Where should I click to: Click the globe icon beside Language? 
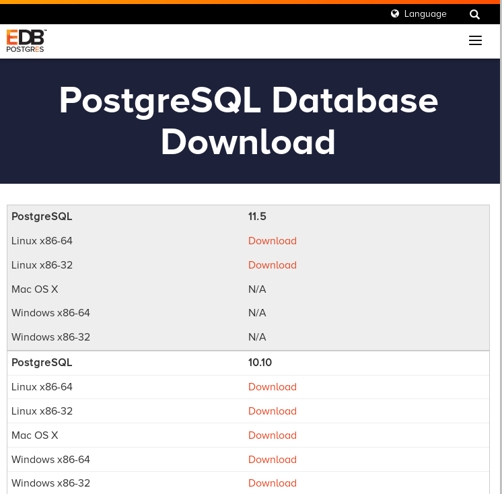point(395,13)
